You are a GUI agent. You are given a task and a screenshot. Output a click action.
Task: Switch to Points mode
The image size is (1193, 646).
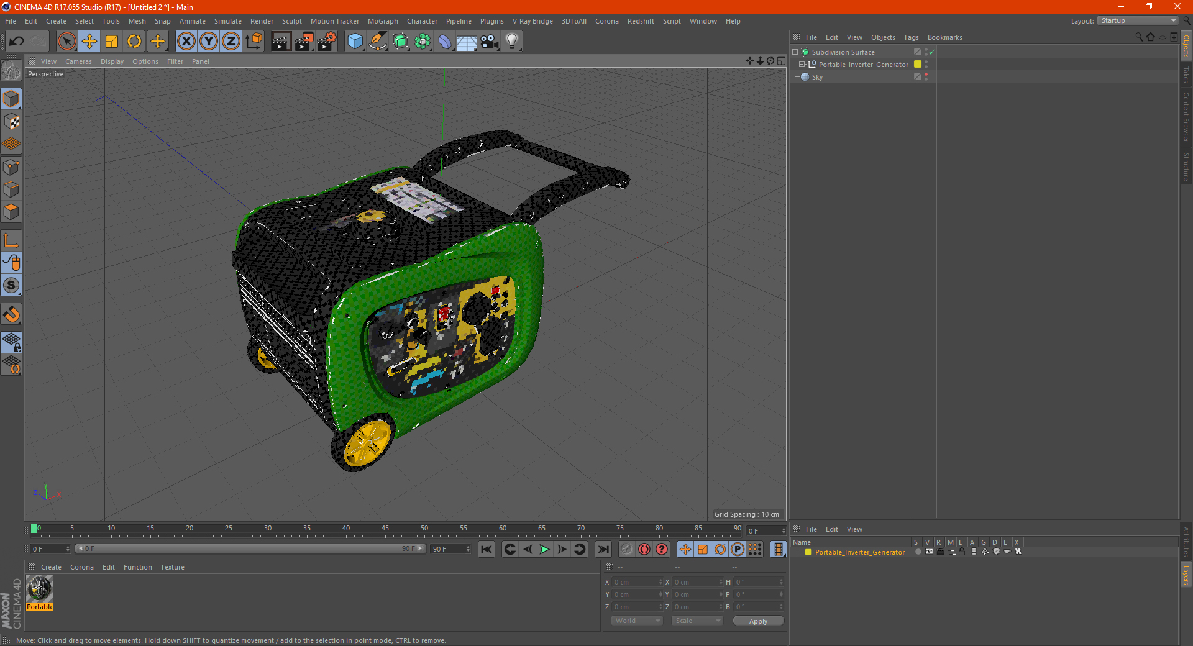point(12,167)
